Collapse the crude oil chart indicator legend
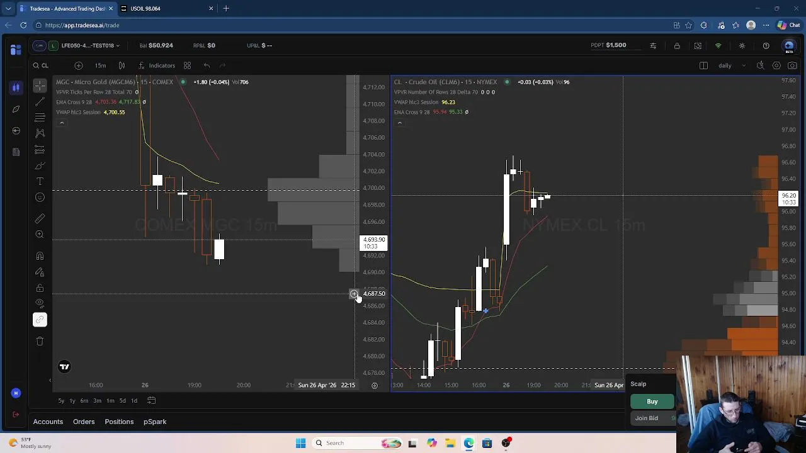The width and height of the screenshot is (806, 453). (399, 123)
